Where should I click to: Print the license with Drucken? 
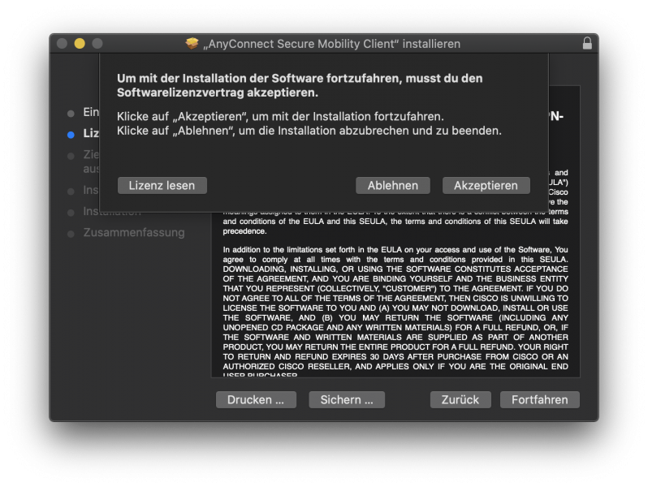(x=256, y=400)
